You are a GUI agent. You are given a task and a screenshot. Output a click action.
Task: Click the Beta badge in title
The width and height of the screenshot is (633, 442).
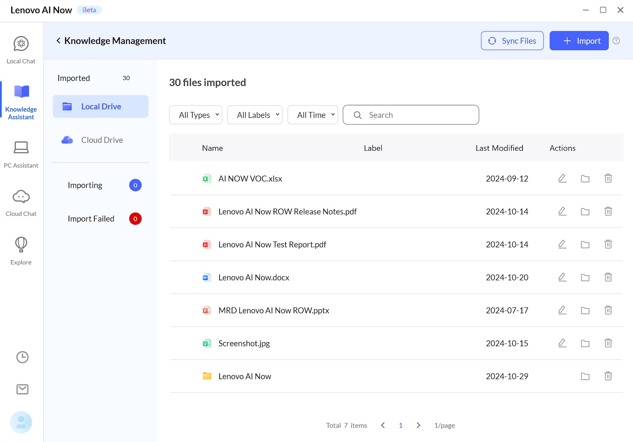89,10
